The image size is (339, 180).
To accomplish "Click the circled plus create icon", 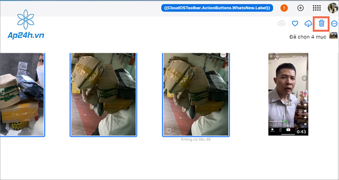I will coord(301,8).
